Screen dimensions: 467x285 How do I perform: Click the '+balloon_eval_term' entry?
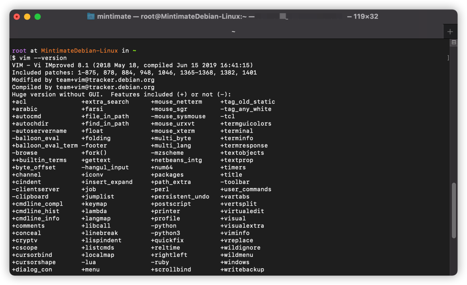(45, 146)
